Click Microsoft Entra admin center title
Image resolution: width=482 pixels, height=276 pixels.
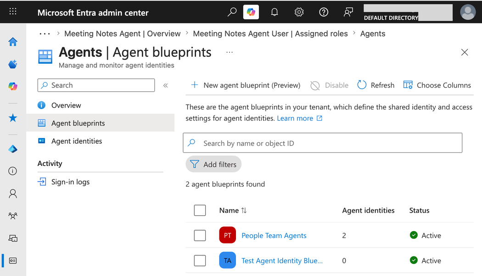(x=93, y=12)
